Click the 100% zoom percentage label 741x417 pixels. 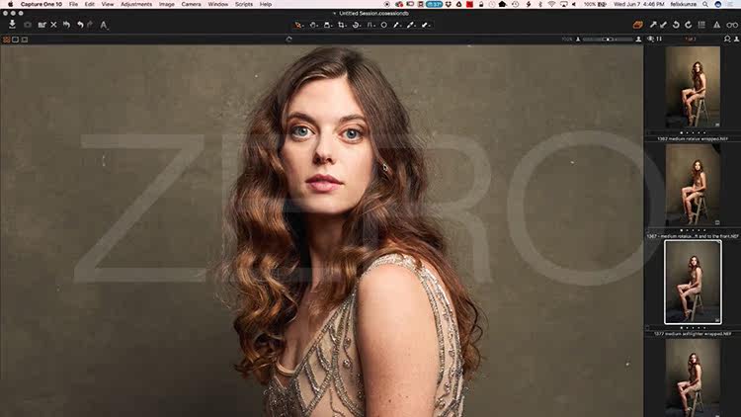point(567,40)
